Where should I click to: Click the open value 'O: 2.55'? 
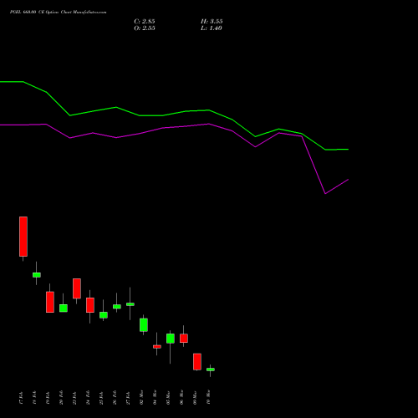pyautogui.click(x=145, y=28)
